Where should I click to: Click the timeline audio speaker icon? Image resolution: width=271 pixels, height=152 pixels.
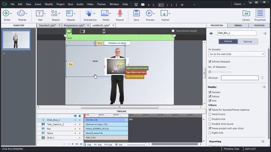pyautogui.click(x=81, y=144)
